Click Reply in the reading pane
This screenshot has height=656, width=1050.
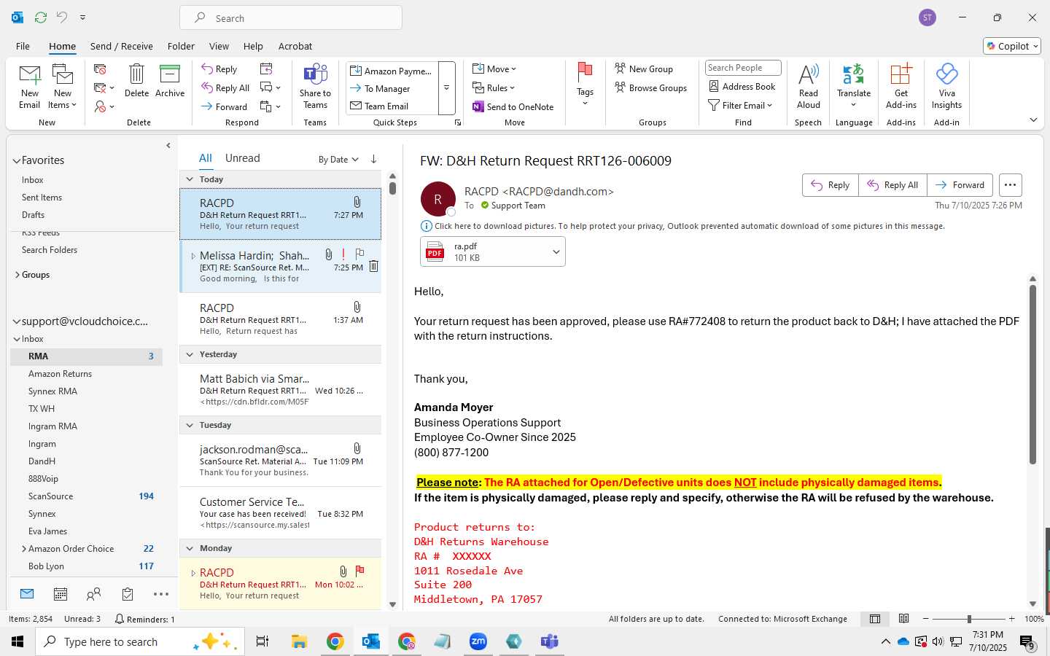coord(831,185)
